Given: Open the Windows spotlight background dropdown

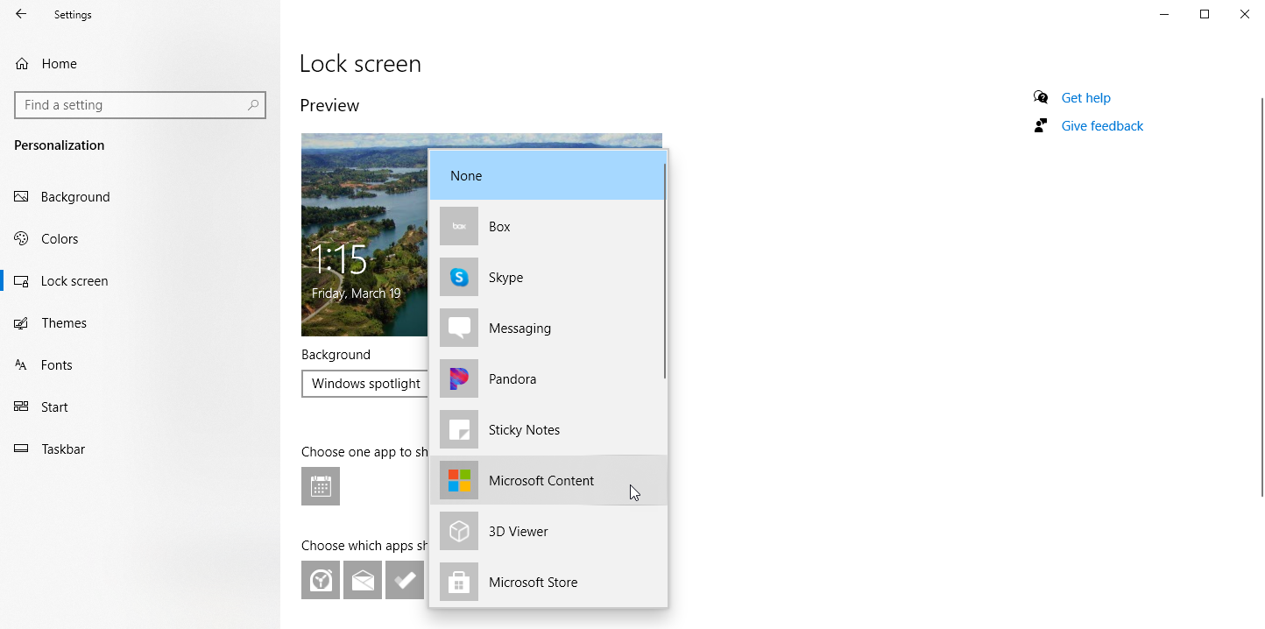Looking at the screenshot, I should coord(364,384).
